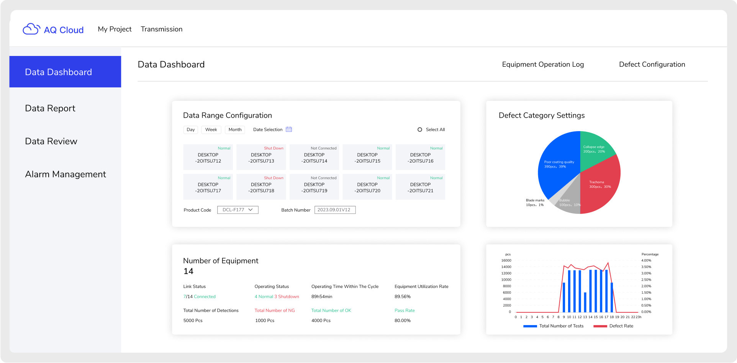The height and width of the screenshot is (363, 737).
Task: Click the Batch Number input field
Action: pyautogui.click(x=335, y=210)
